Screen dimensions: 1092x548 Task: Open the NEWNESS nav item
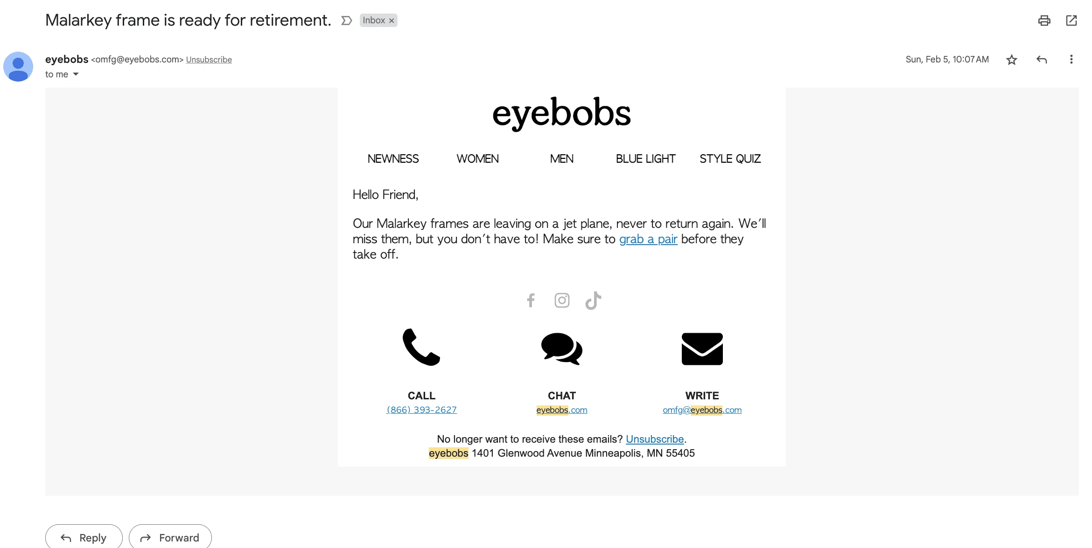(x=393, y=159)
